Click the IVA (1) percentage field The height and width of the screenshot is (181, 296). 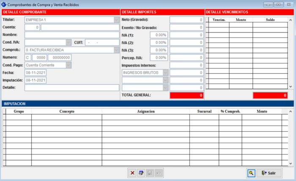pyautogui.click(x=159, y=35)
